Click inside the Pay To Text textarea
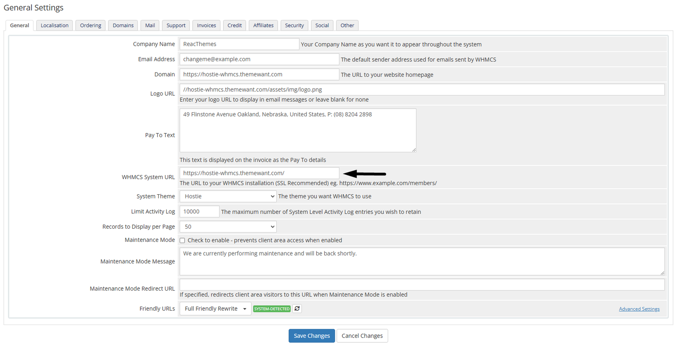 tap(298, 130)
